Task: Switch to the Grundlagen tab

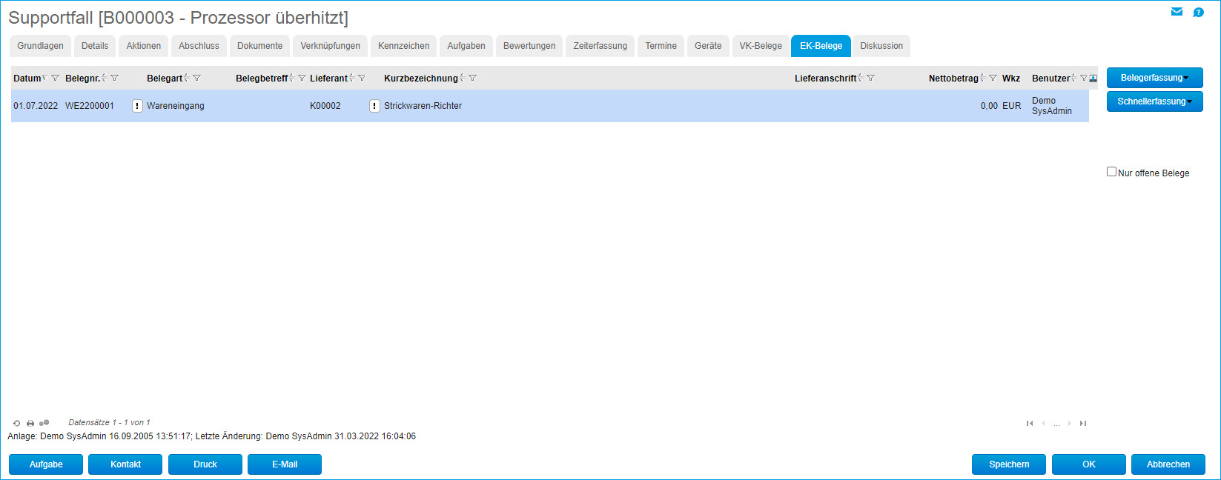Action: coord(40,46)
